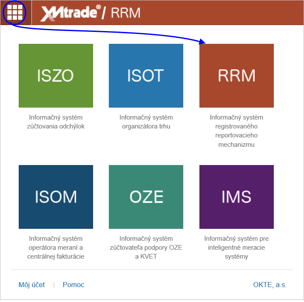Open the Pomoc help link
The width and height of the screenshot is (304, 302).
[x=74, y=285]
